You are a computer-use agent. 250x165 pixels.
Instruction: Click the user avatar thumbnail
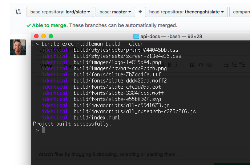click(18, 47)
